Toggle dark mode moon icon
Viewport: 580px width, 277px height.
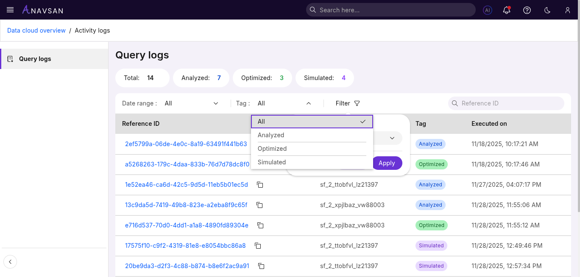click(x=547, y=10)
